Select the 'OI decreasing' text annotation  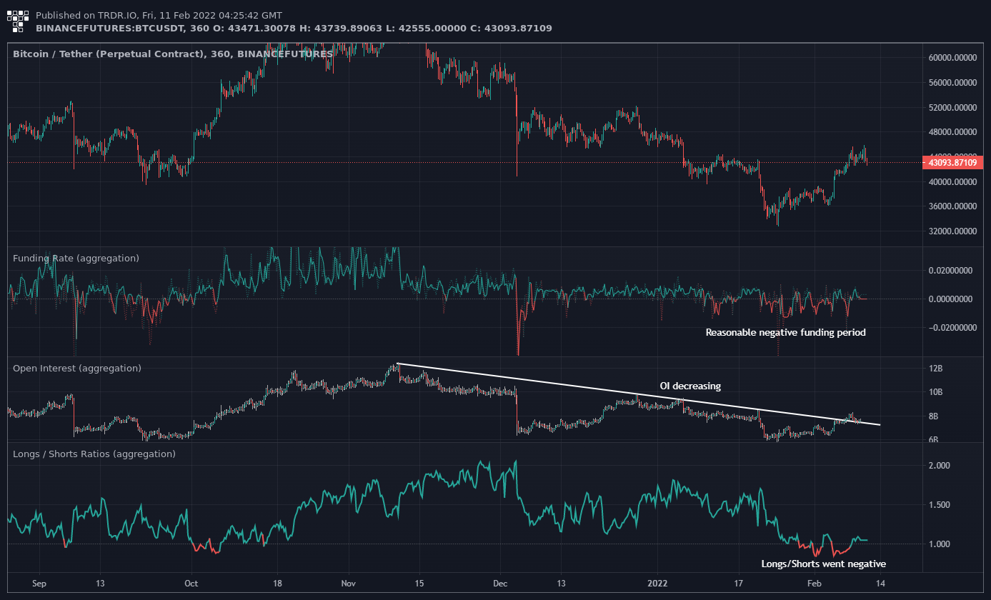[x=689, y=386]
